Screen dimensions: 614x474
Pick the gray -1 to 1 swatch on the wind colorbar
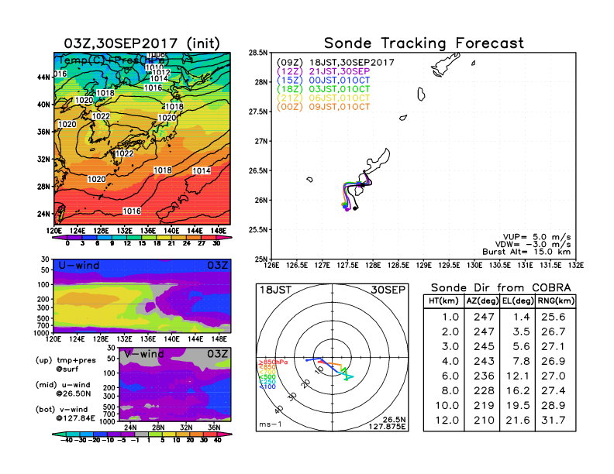142,434
